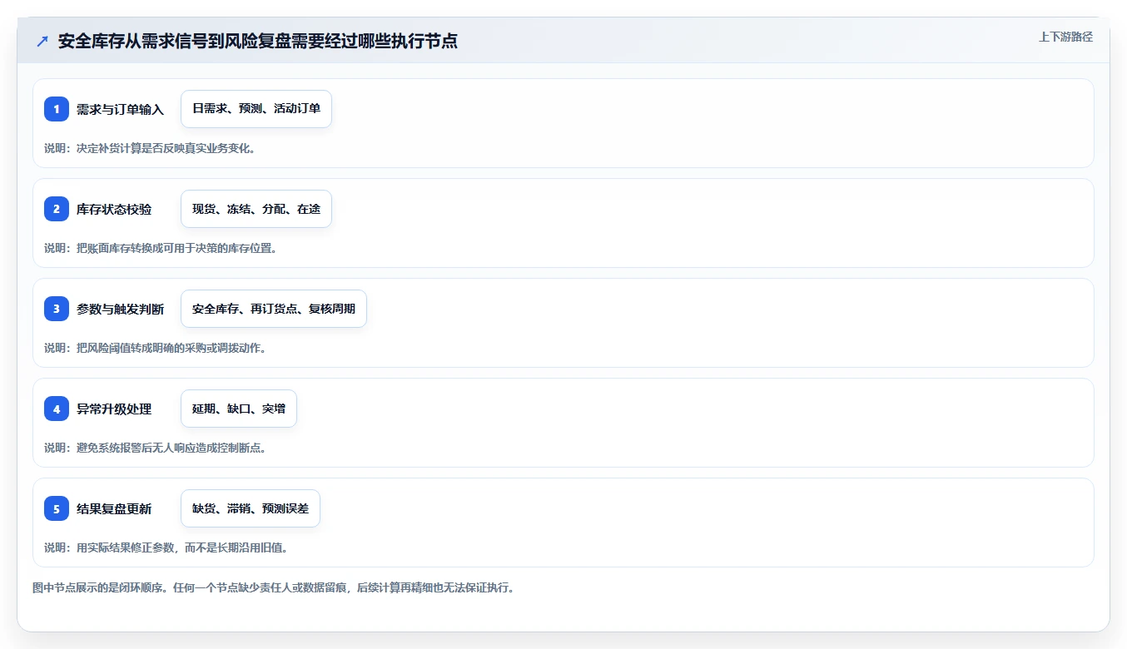Click the 现货、冻结、分配、在途 chip
This screenshot has width=1127, height=649.
(256, 209)
